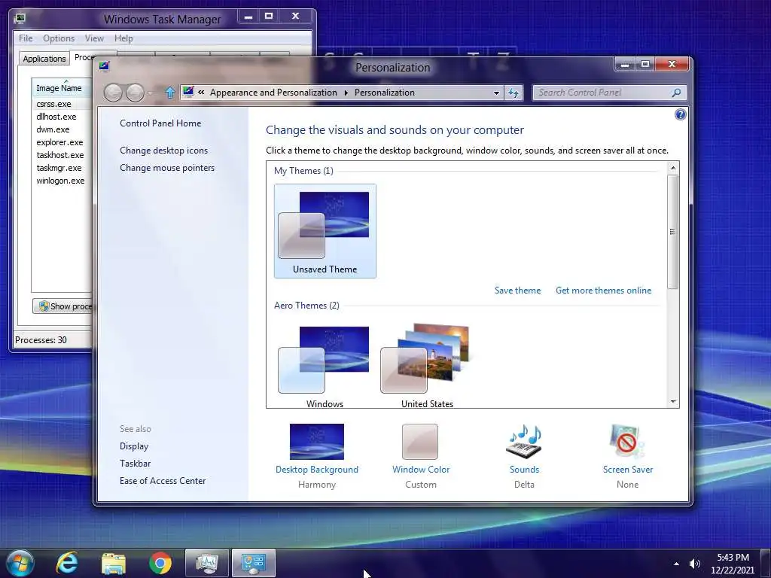Click the Appearance and Personalization breadcrumb
771x578 pixels.
[273, 93]
